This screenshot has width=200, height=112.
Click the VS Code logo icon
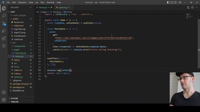point(3,2)
